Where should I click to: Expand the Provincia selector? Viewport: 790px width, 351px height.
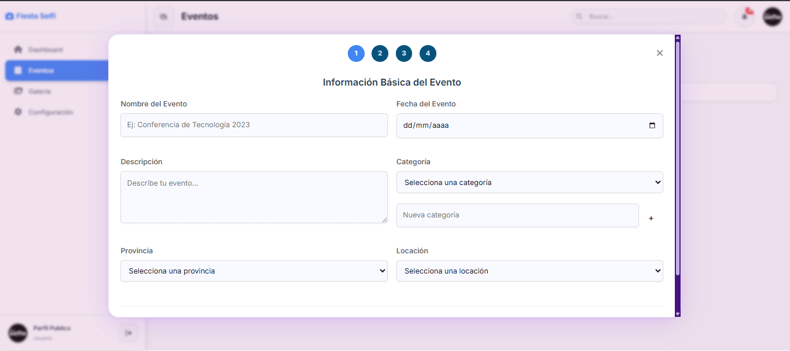(x=253, y=271)
